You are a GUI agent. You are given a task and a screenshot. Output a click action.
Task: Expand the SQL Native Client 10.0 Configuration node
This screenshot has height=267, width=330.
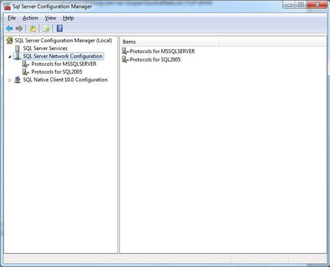pos(10,80)
